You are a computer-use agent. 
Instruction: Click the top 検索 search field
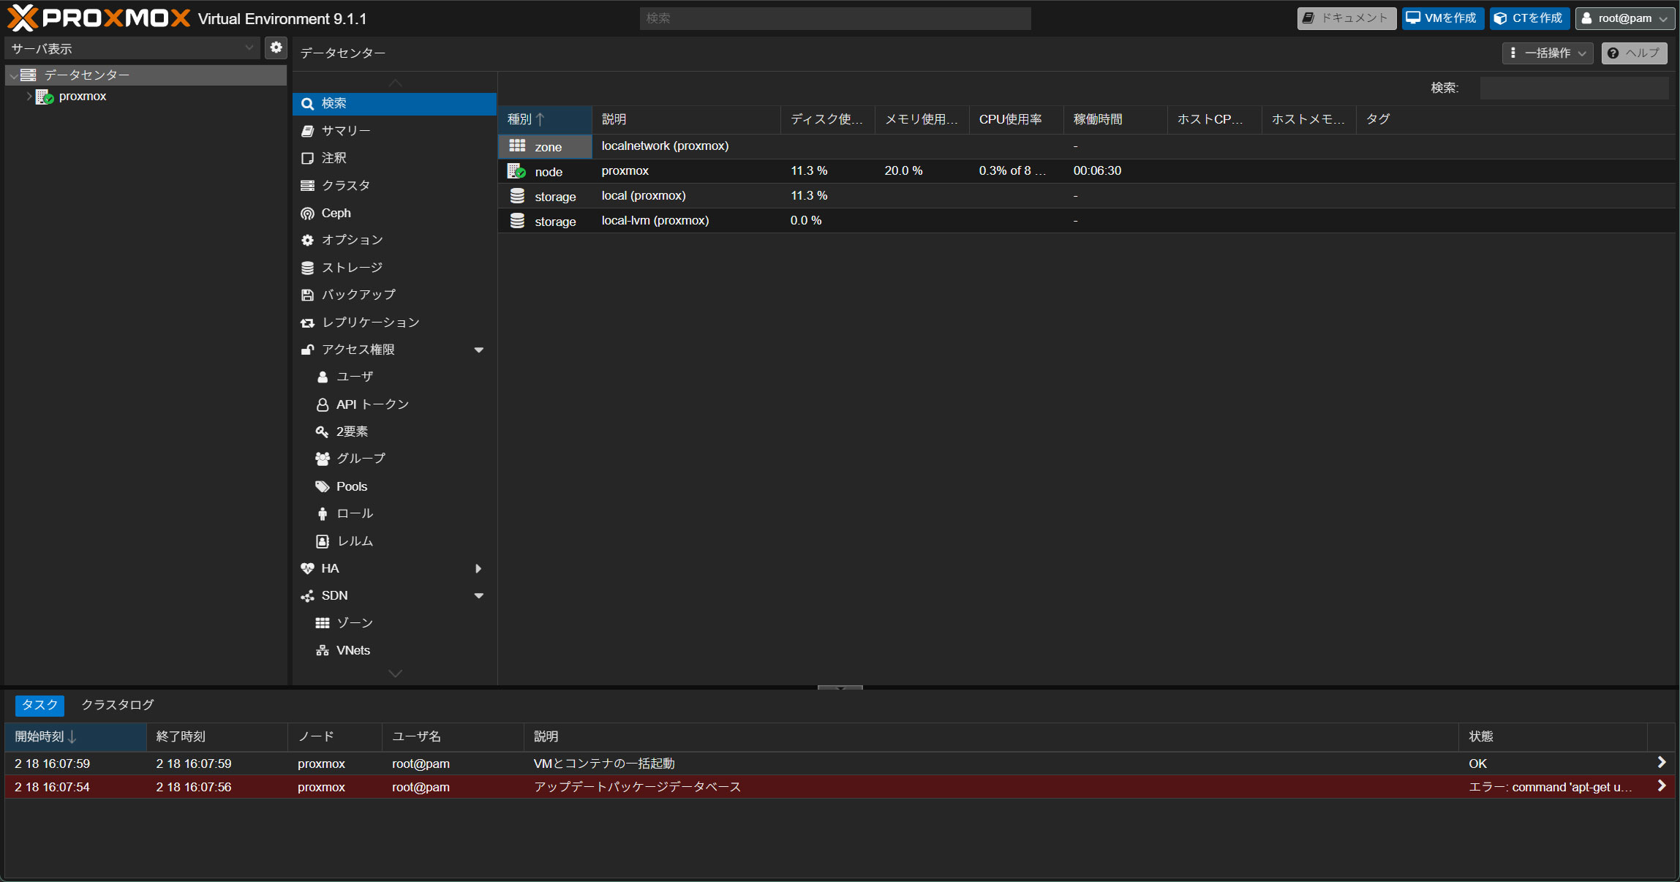tap(835, 18)
